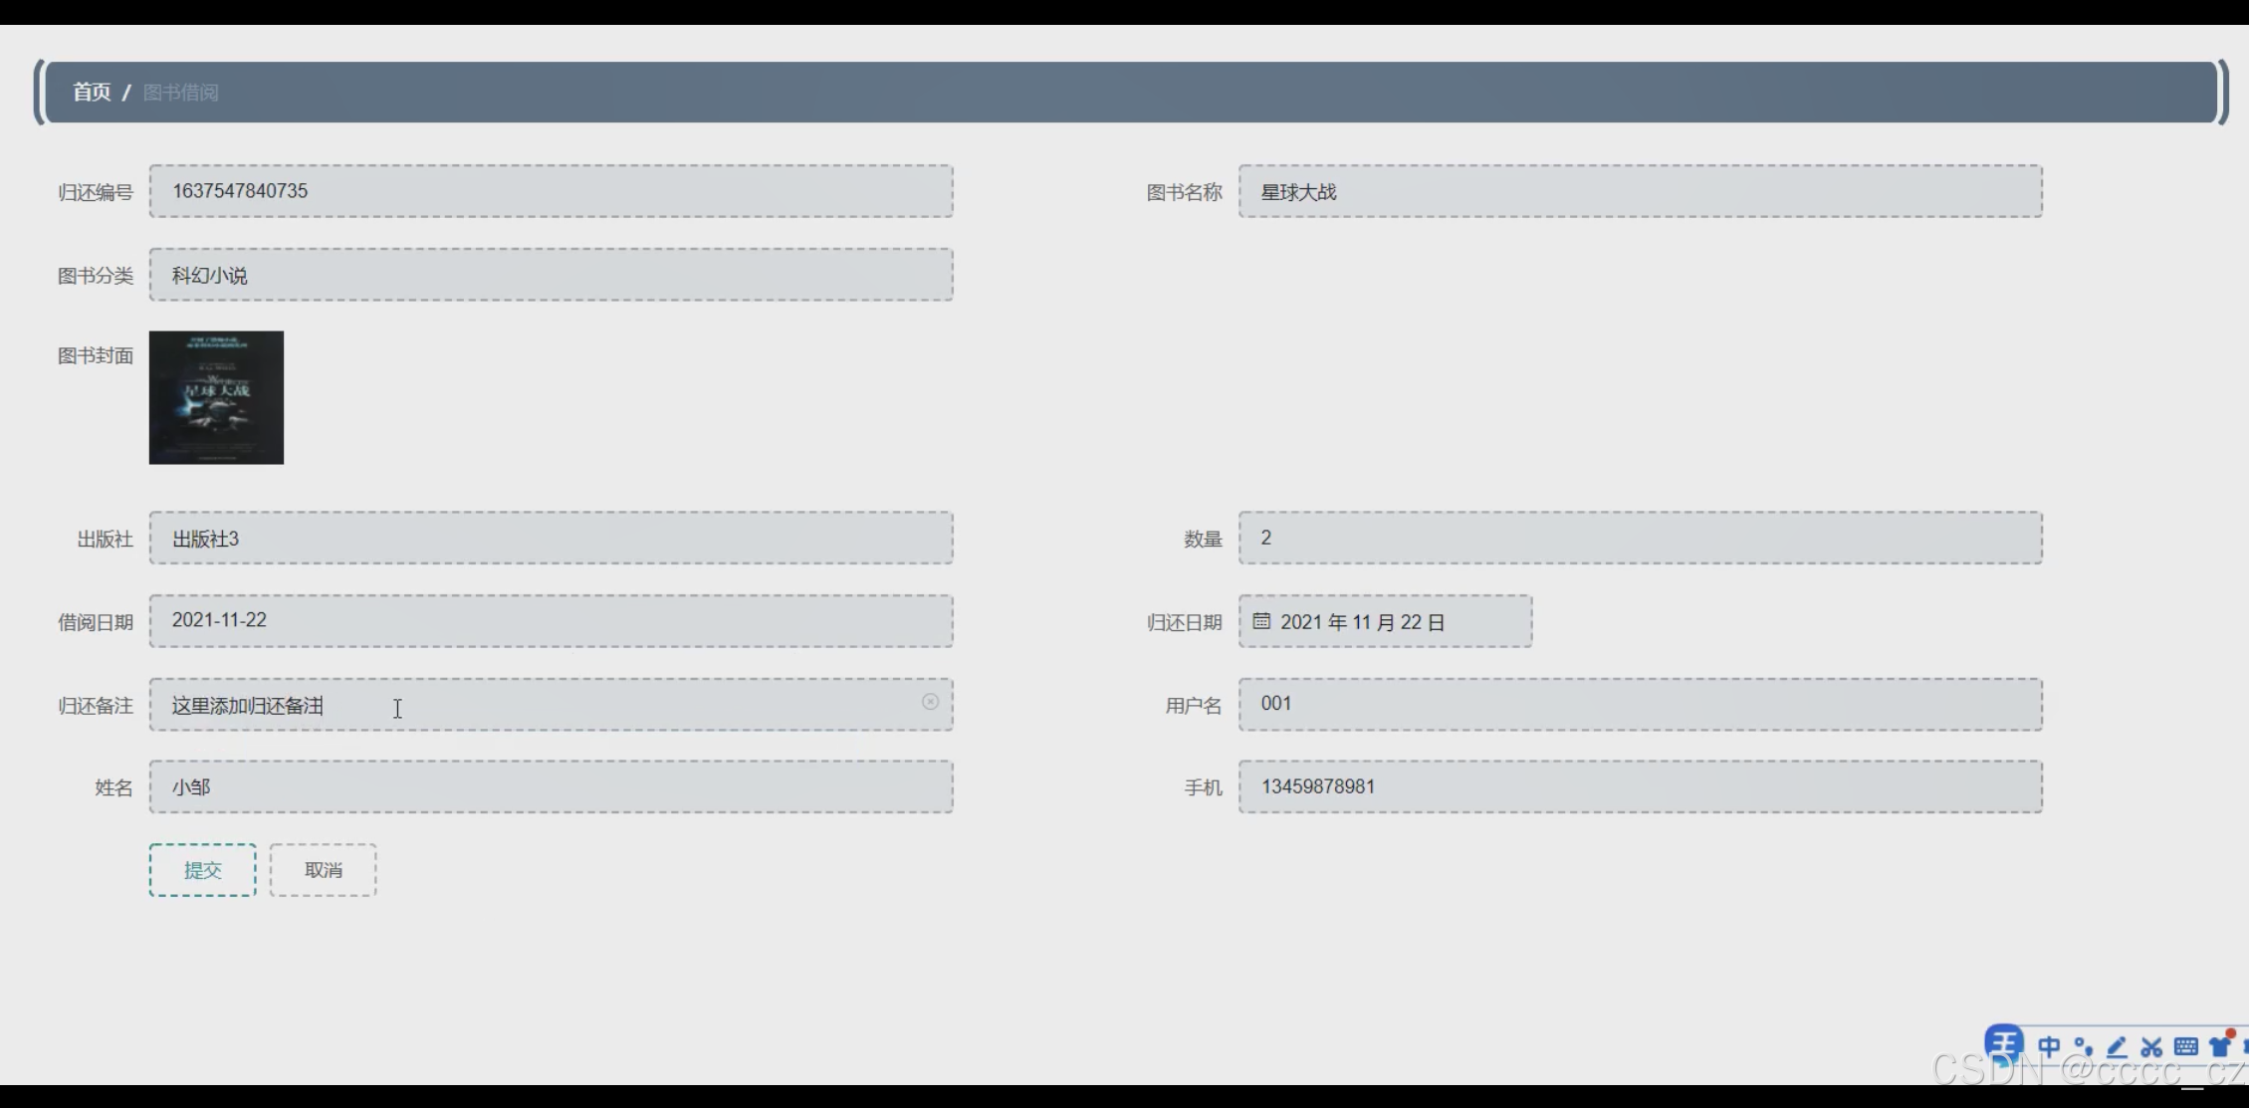Image resolution: width=2249 pixels, height=1108 pixels.
Task: Click the clear icon in 归还备注 field
Action: [x=930, y=702]
